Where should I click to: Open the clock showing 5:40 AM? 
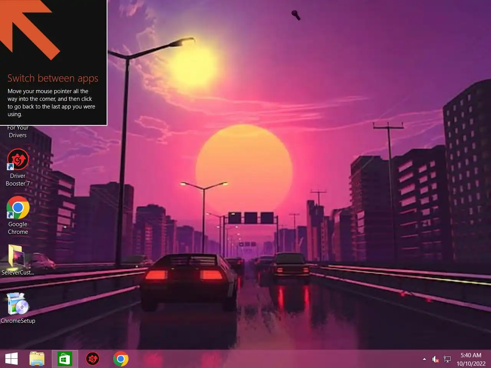[471, 355]
